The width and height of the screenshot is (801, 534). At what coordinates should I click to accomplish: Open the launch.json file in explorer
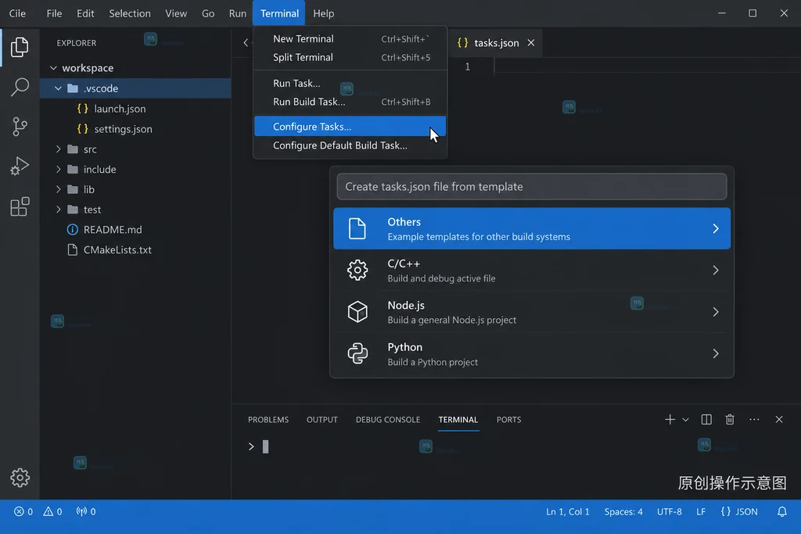pos(120,109)
